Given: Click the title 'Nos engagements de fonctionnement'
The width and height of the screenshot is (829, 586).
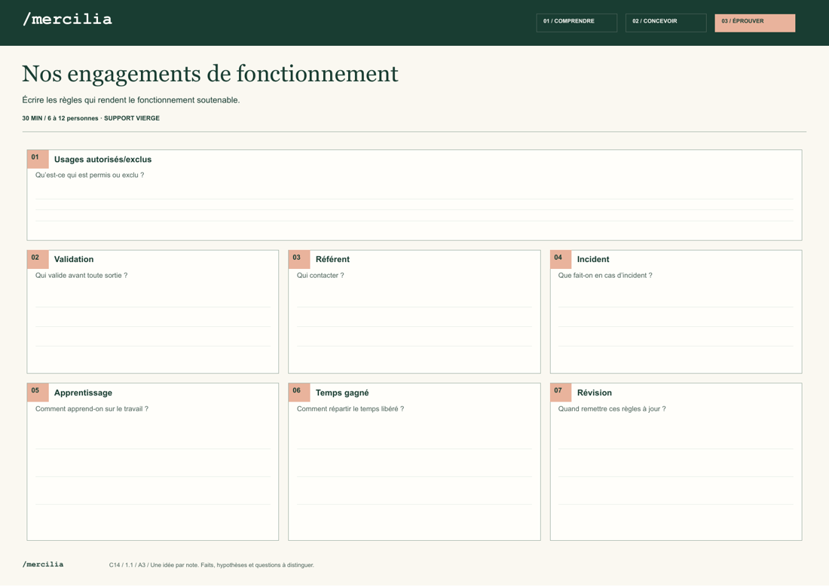Looking at the screenshot, I should [x=210, y=75].
